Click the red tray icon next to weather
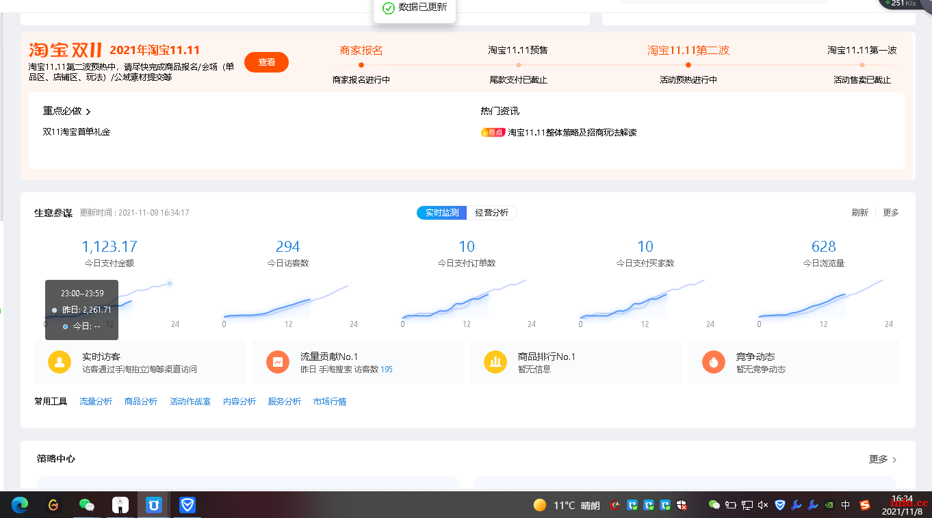Image resolution: width=932 pixels, height=518 pixels. tap(616, 506)
